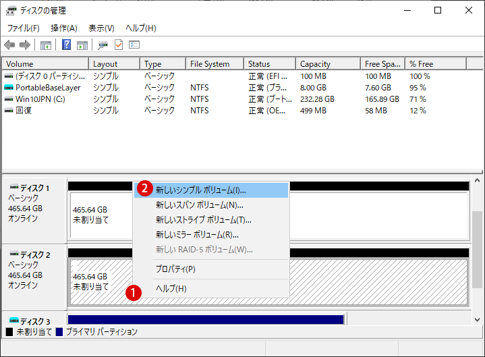
Task: Click the 回復 volume drive icon
Action: tap(9, 111)
